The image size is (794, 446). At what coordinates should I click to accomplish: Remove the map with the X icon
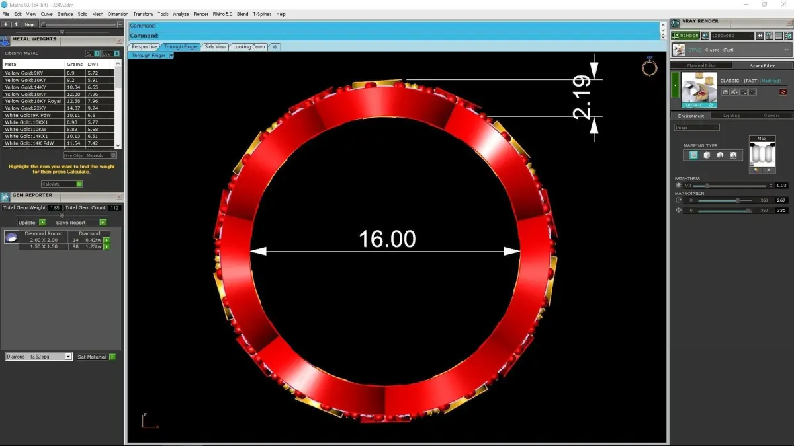point(768,170)
